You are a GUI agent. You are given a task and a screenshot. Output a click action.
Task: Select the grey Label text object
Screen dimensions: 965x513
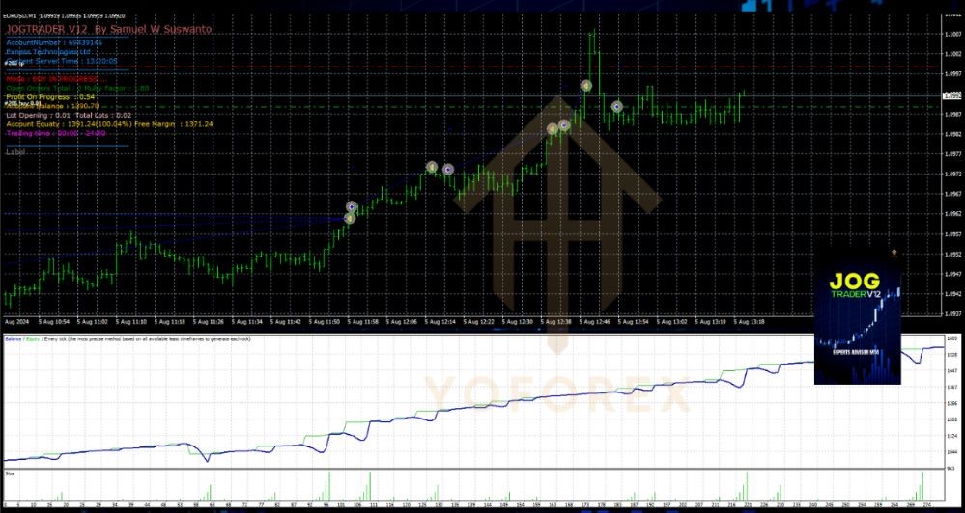coord(15,151)
